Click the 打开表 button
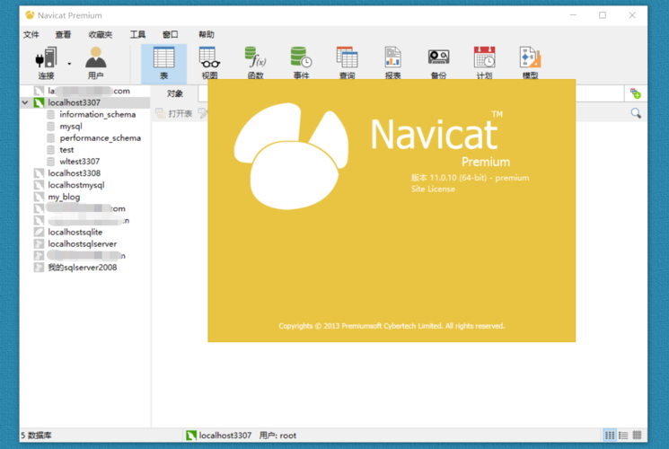This screenshot has width=669, height=449. tap(174, 113)
